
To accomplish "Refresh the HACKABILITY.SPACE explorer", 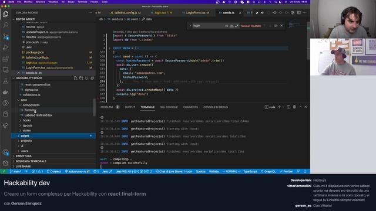I will click(x=86, y=78).
